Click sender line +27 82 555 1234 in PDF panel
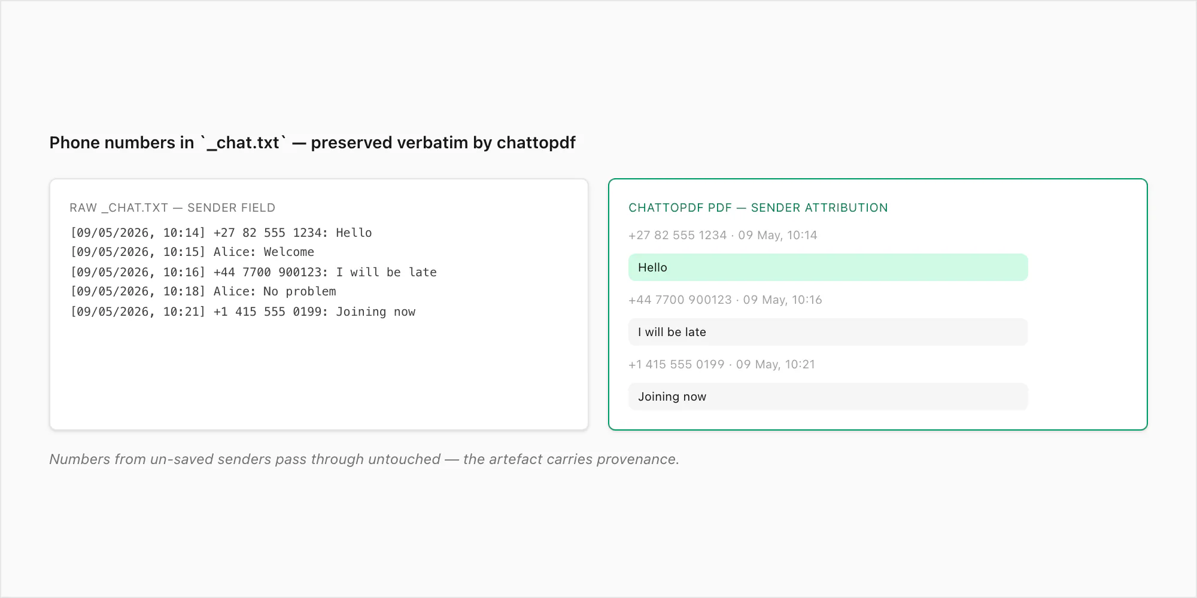Screen dimensions: 1197x598 722,235
